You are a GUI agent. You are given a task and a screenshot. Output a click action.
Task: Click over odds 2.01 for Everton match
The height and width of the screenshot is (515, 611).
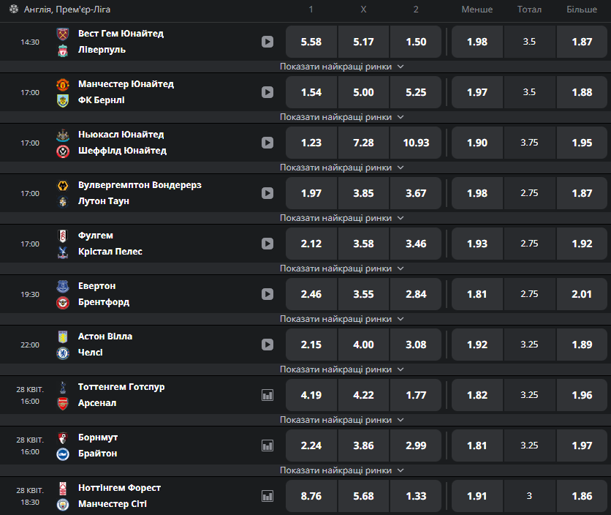click(581, 294)
